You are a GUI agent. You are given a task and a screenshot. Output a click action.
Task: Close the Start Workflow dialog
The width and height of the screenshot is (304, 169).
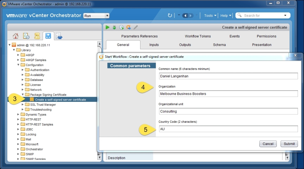point(295,55)
